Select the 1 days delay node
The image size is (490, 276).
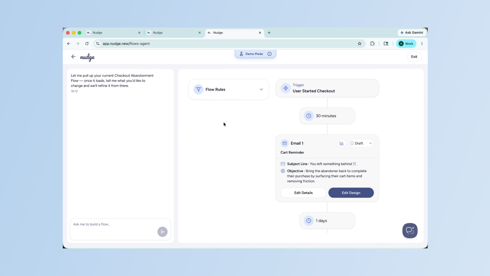click(327, 221)
